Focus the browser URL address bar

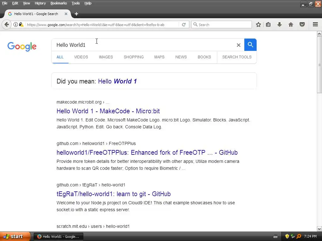(102, 24)
